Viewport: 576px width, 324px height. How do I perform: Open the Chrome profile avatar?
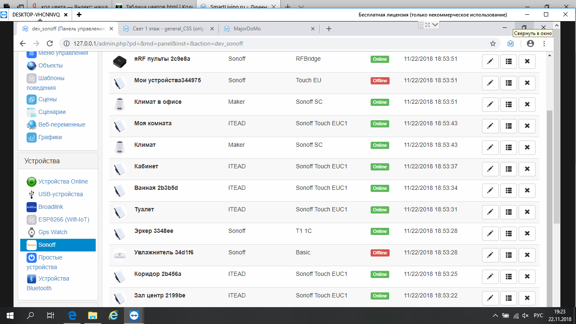pyautogui.click(x=530, y=43)
